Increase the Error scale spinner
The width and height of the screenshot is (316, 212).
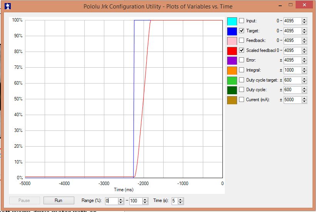(x=304, y=58)
